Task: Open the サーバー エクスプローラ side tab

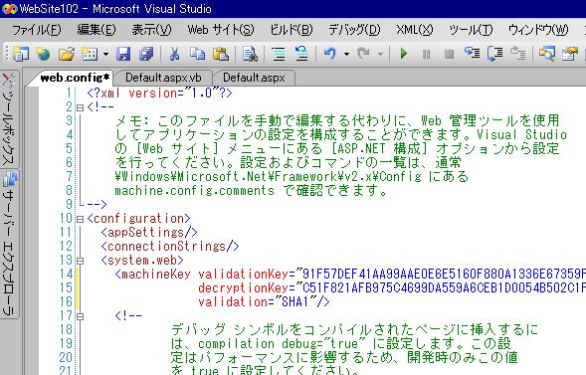Action: point(9,244)
